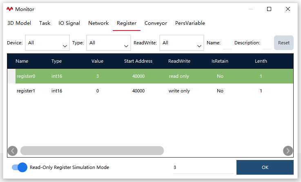The height and width of the screenshot is (182, 301).
Task: Click the row selector handle of register0
Action: click(x=11, y=76)
